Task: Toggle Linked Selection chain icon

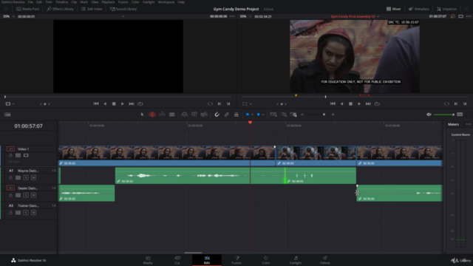Action: (227, 115)
